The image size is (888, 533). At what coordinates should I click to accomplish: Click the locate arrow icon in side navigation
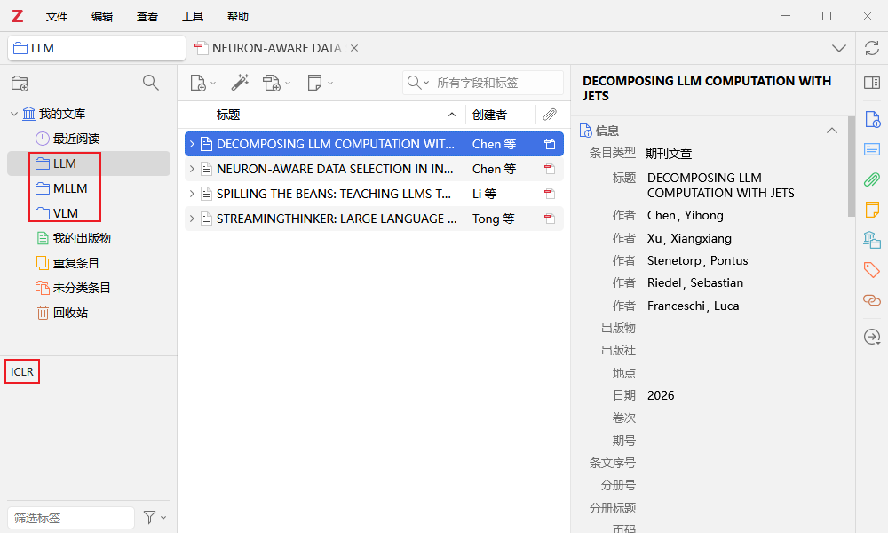(x=872, y=337)
